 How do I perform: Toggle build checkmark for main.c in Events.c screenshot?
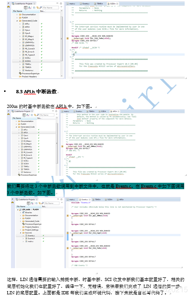coord(43,242)
